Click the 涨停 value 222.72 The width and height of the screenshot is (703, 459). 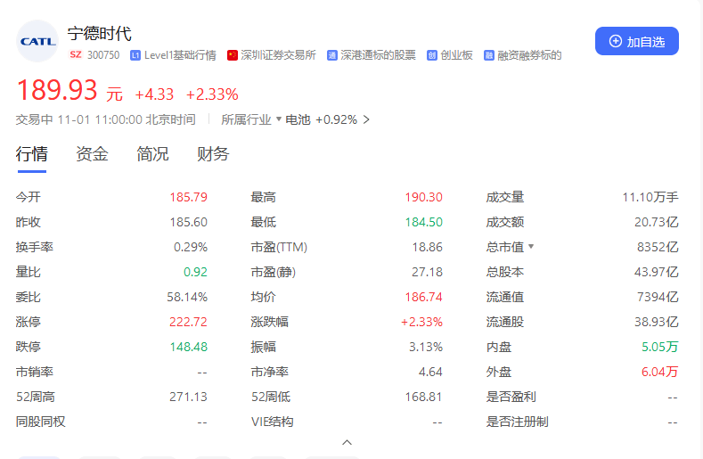point(188,322)
